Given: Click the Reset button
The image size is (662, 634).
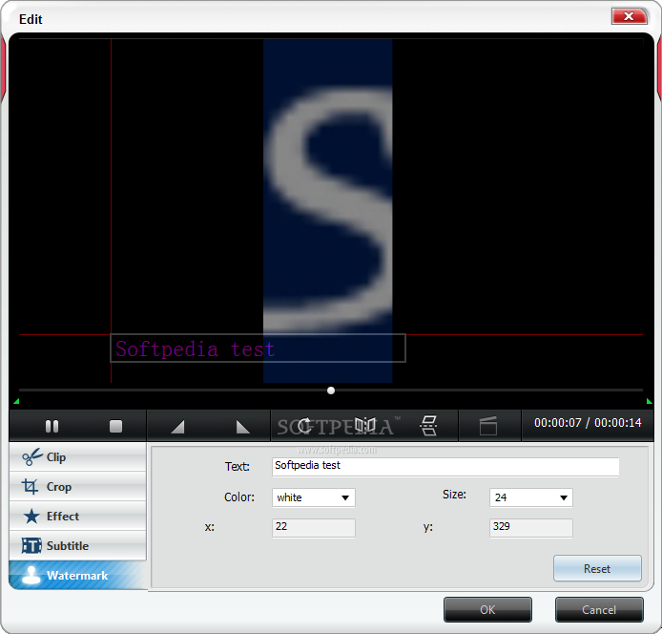Looking at the screenshot, I should [x=597, y=568].
